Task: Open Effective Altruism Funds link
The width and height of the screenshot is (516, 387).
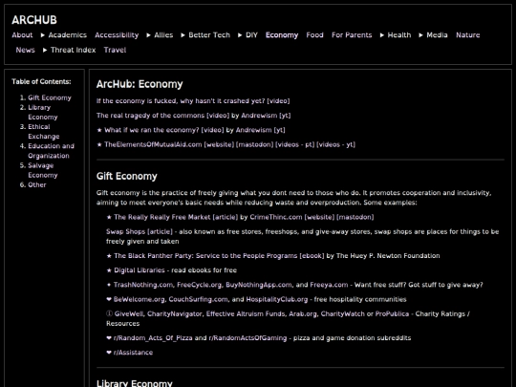Action: coord(246,314)
